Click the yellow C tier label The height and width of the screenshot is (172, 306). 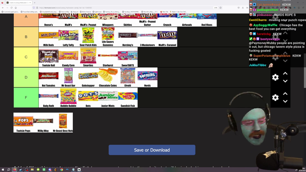coord(26,57)
